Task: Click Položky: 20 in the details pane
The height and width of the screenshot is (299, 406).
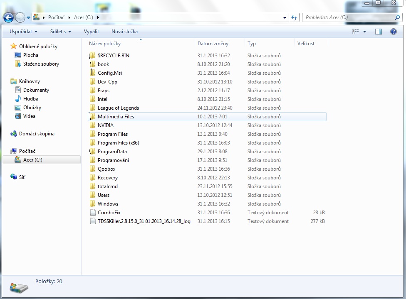Action: point(49,282)
